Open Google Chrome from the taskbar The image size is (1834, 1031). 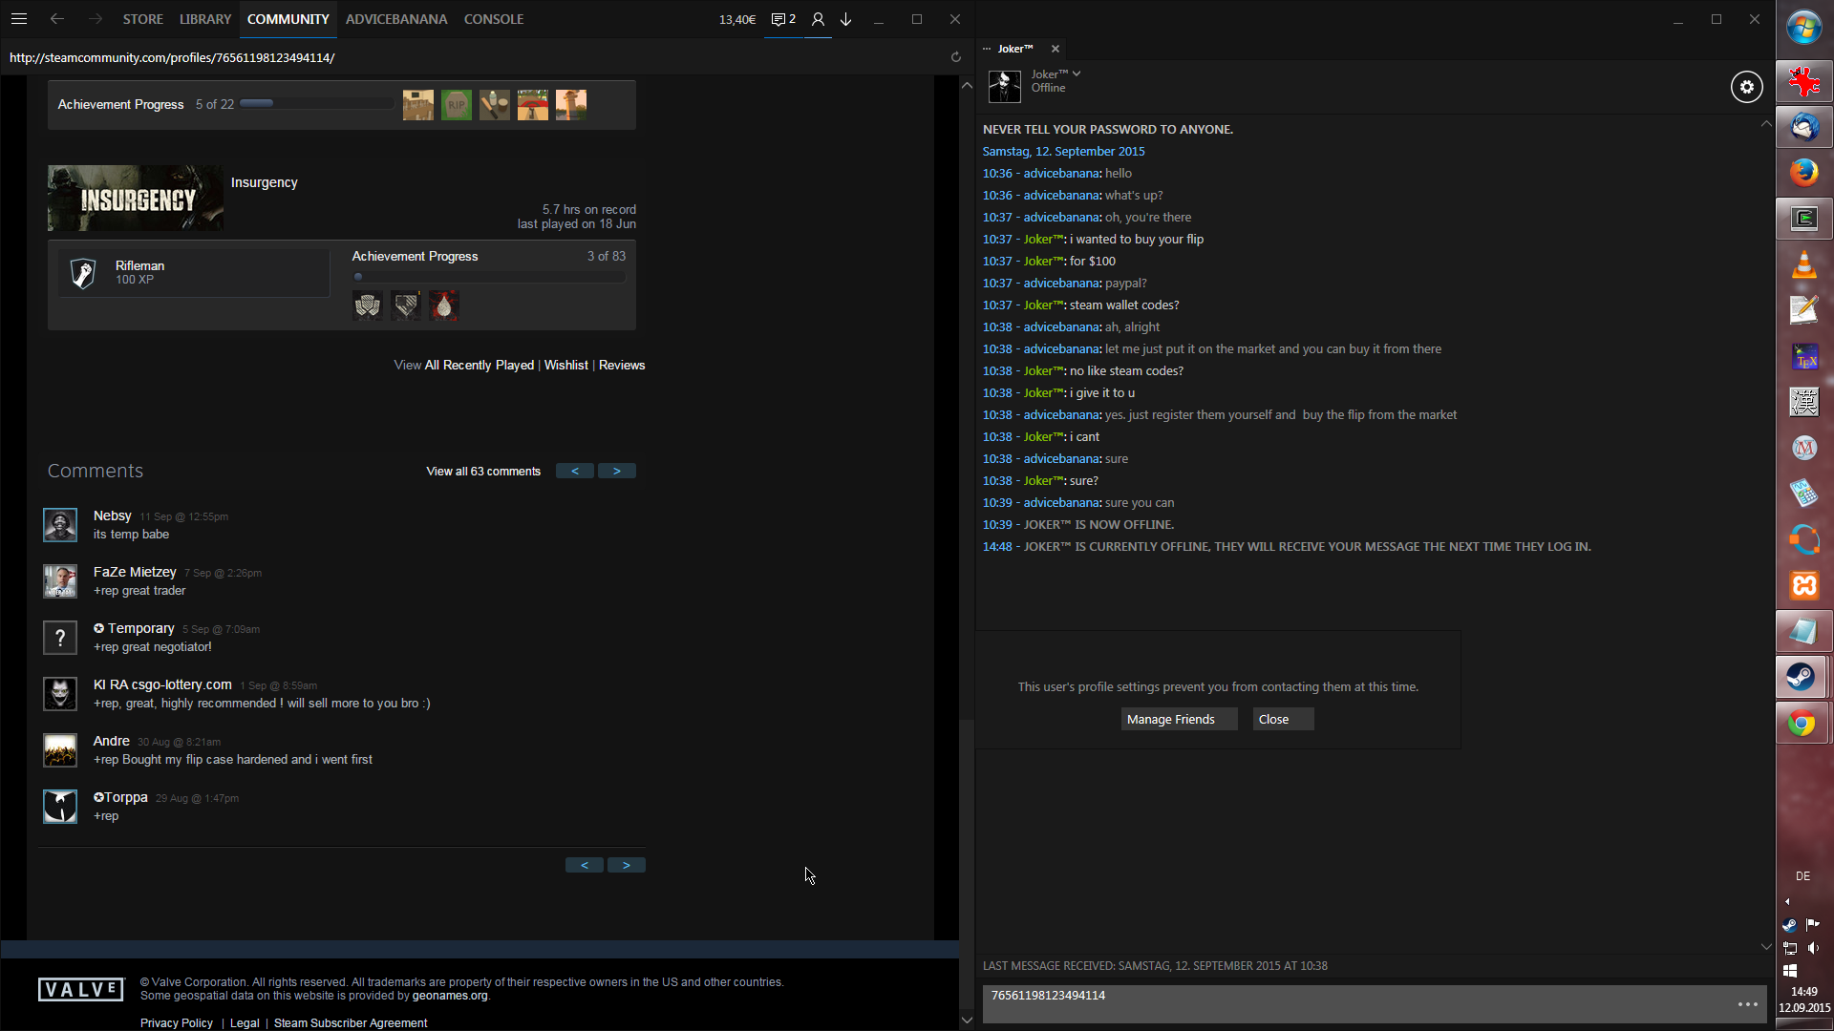[1802, 724]
